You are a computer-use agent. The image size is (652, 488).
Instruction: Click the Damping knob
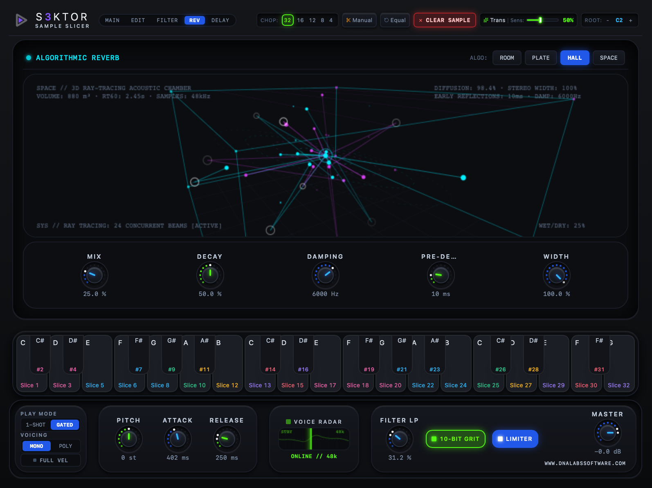(x=326, y=275)
